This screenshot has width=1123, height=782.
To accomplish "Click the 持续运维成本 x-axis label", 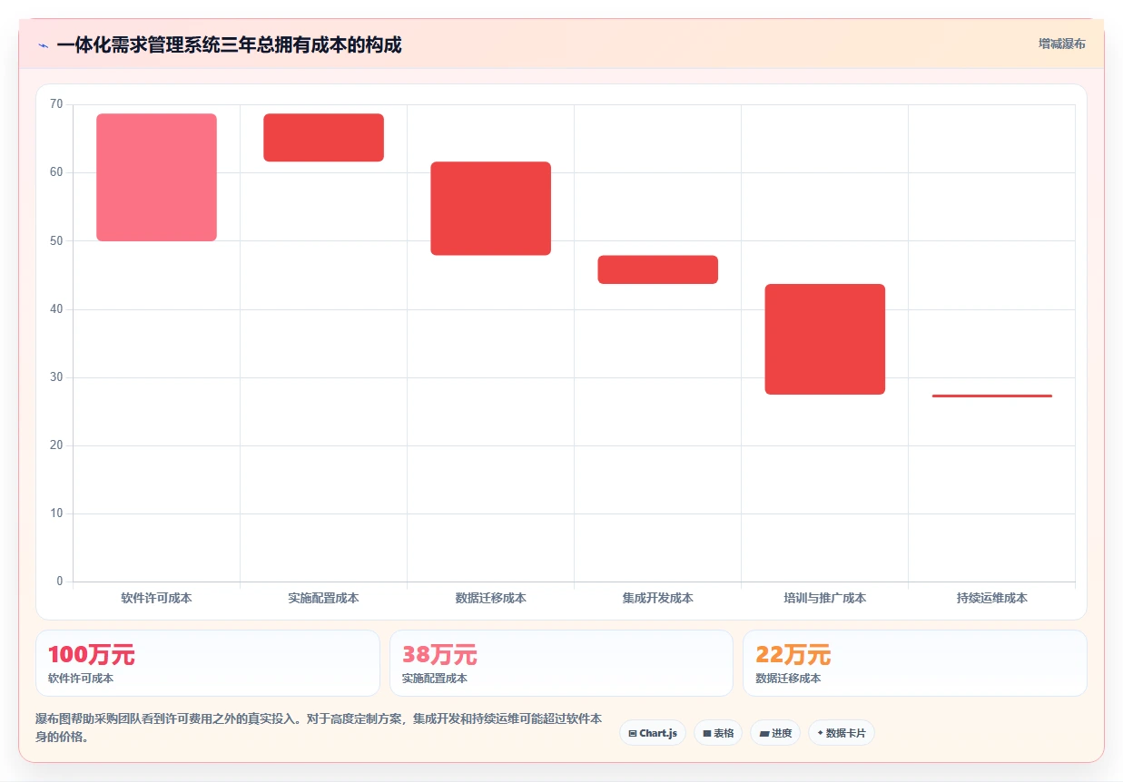I will tap(991, 599).
